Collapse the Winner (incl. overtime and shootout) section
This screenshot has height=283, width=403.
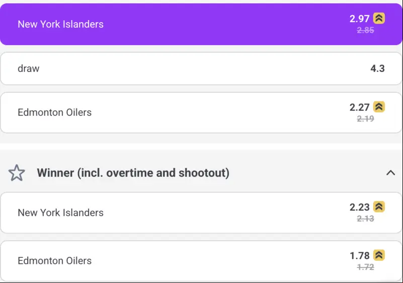click(390, 173)
